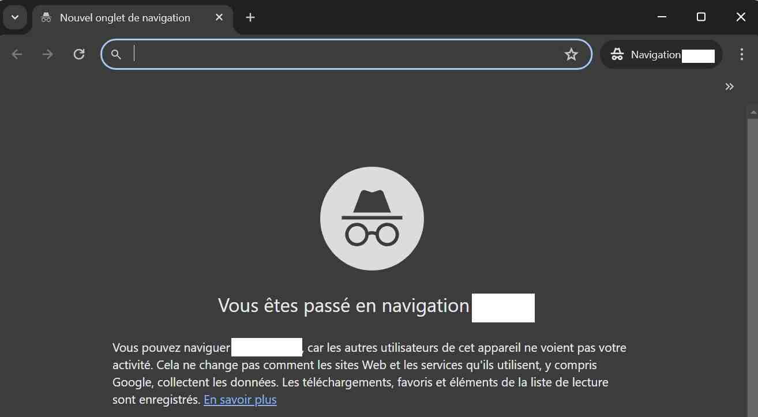
Task: Follow the En savoir plus link
Action: click(x=240, y=399)
